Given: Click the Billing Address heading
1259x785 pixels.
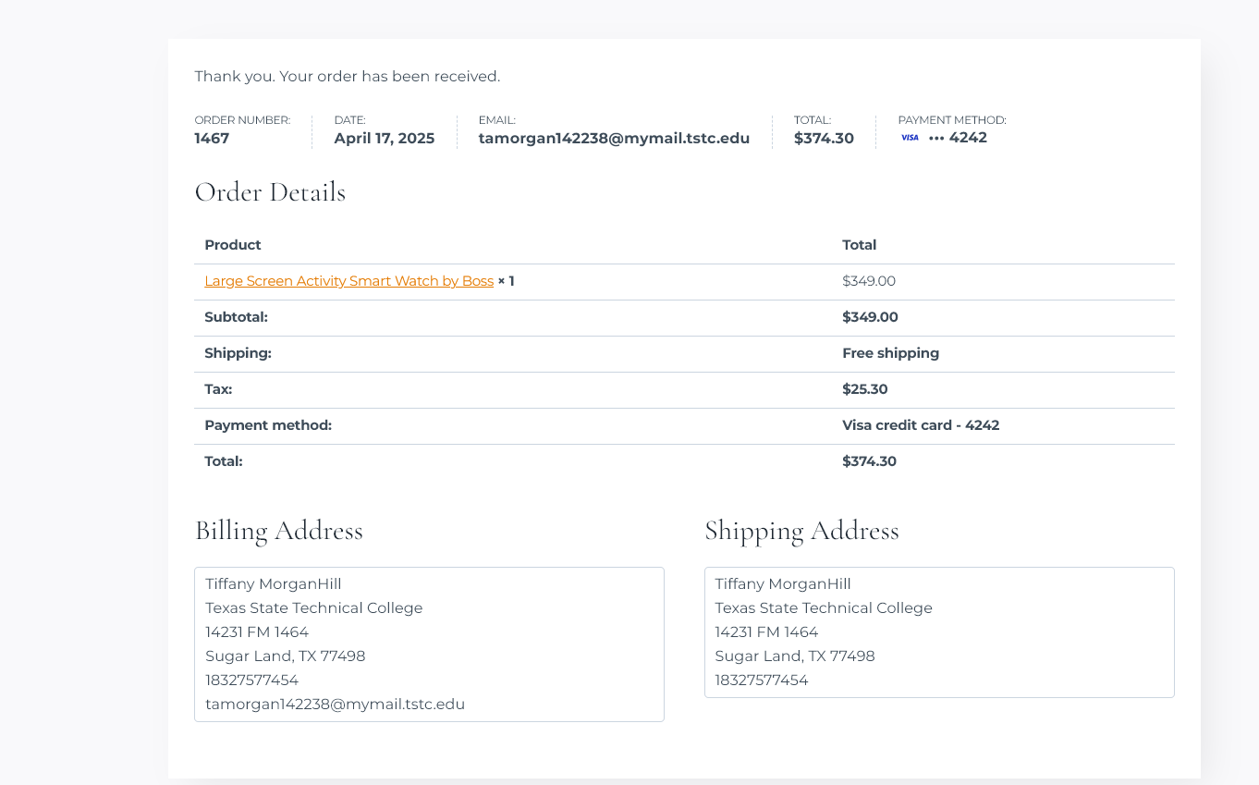Looking at the screenshot, I should 278,531.
